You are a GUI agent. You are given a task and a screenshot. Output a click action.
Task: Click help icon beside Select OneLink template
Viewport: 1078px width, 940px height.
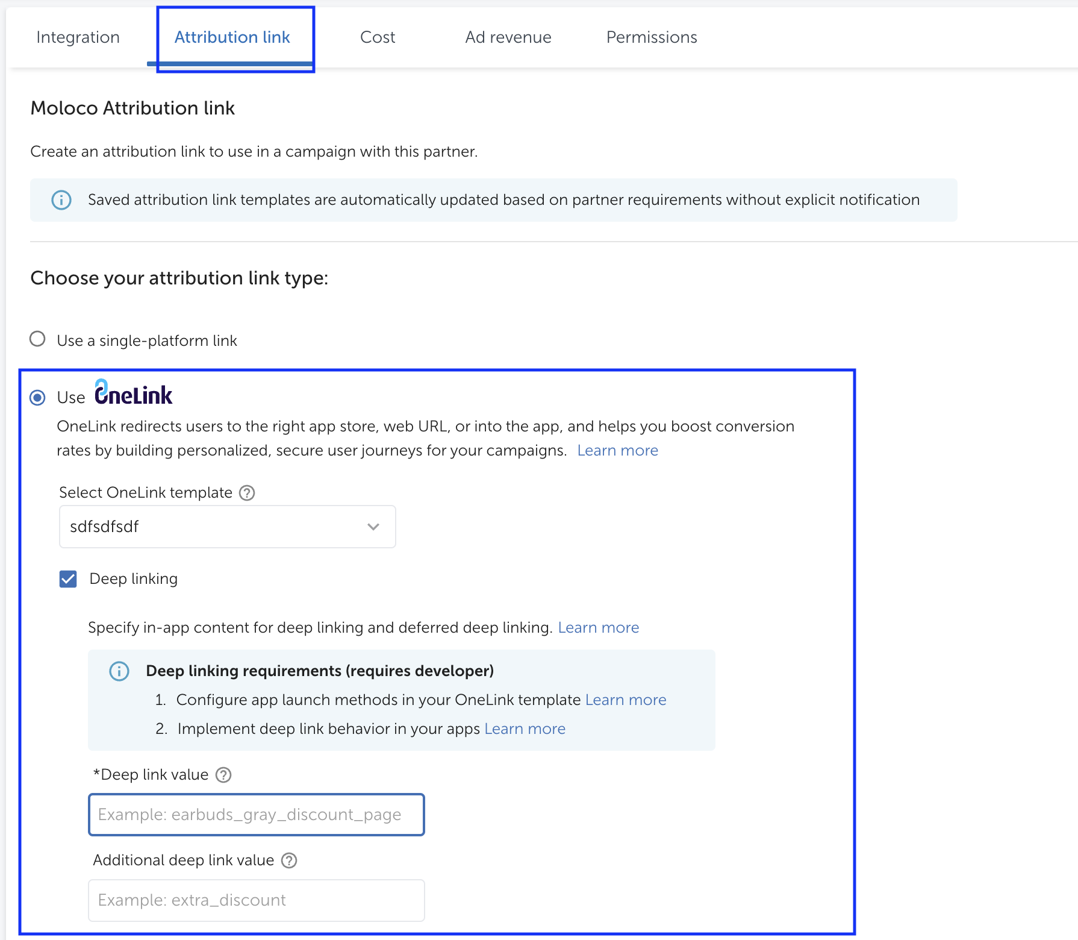point(247,493)
